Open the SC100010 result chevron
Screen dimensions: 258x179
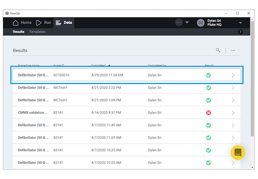coord(233,75)
